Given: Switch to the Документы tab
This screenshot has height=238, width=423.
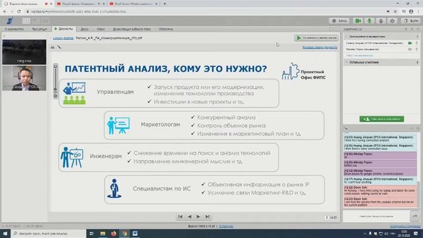Looking at the screenshot, I should pos(63,29).
